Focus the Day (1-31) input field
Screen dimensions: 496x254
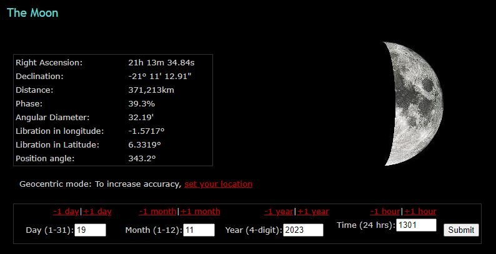[x=90, y=230]
